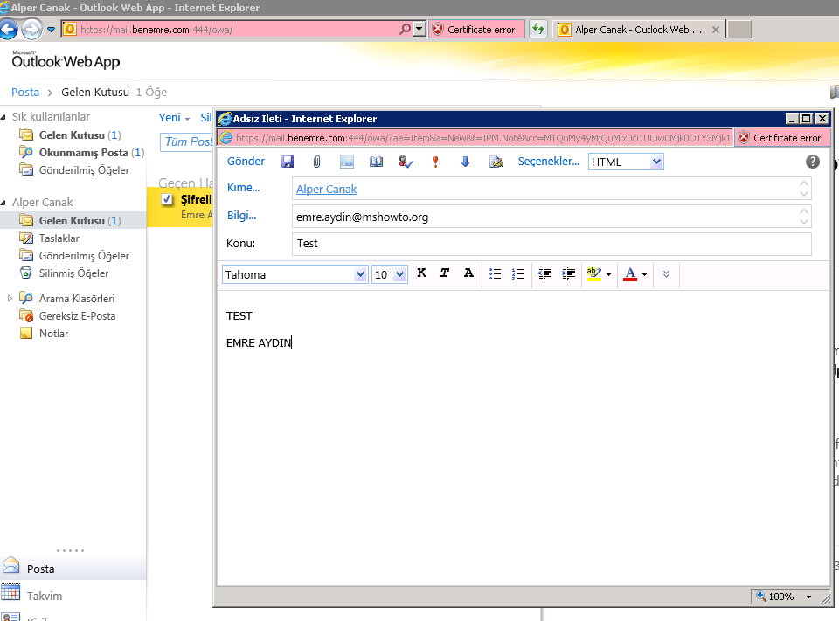Check recipient names icon
The image size is (839, 621).
pyautogui.click(x=406, y=162)
